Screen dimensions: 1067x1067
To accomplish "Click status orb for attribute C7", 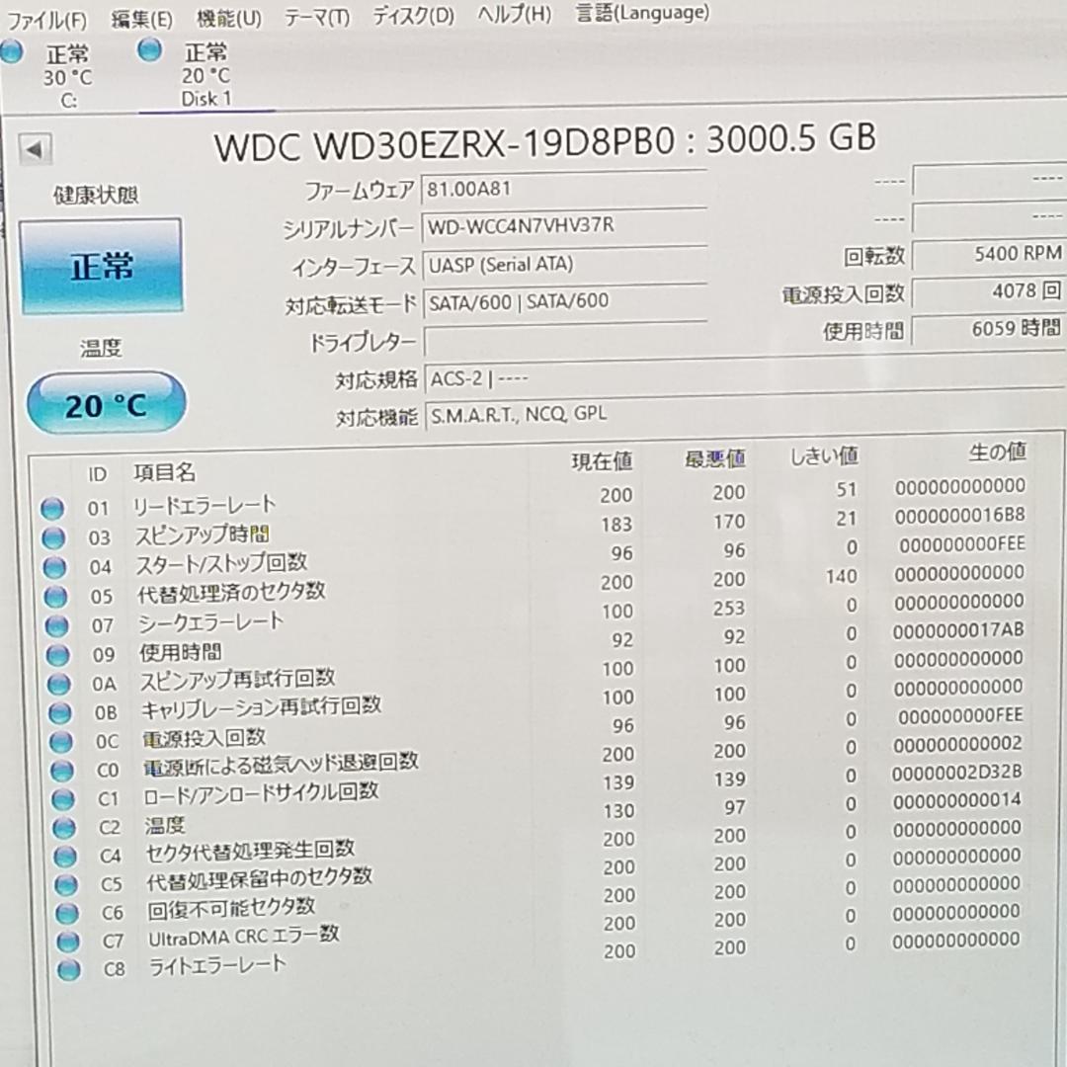I will click(68, 942).
